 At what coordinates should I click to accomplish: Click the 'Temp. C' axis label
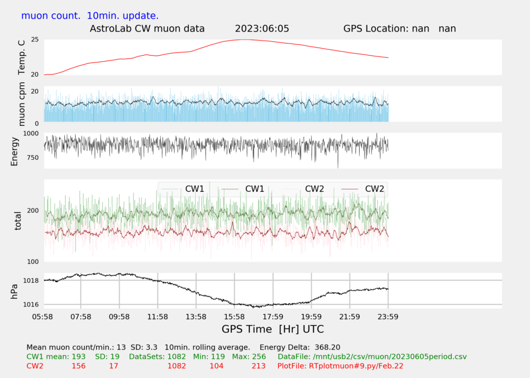(x=21, y=57)
